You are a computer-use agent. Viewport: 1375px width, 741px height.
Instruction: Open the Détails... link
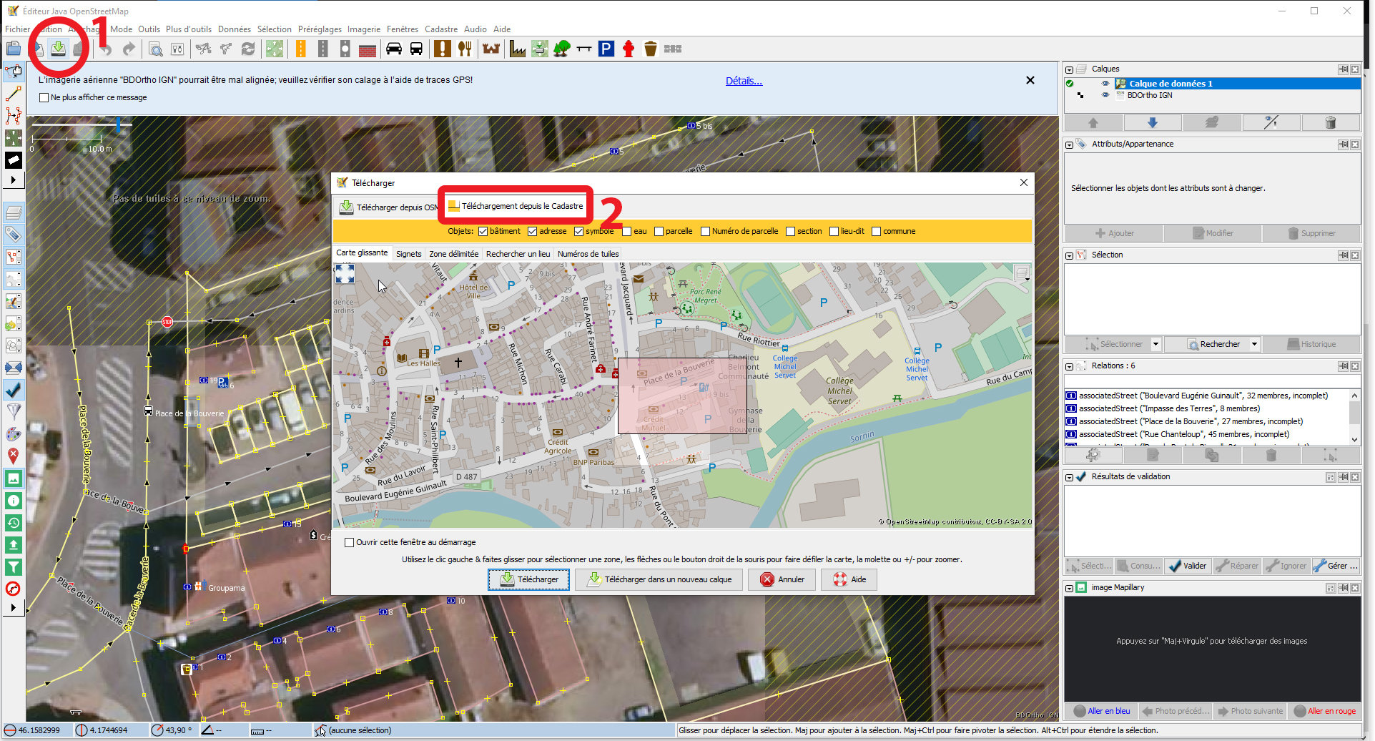(x=744, y=81)
